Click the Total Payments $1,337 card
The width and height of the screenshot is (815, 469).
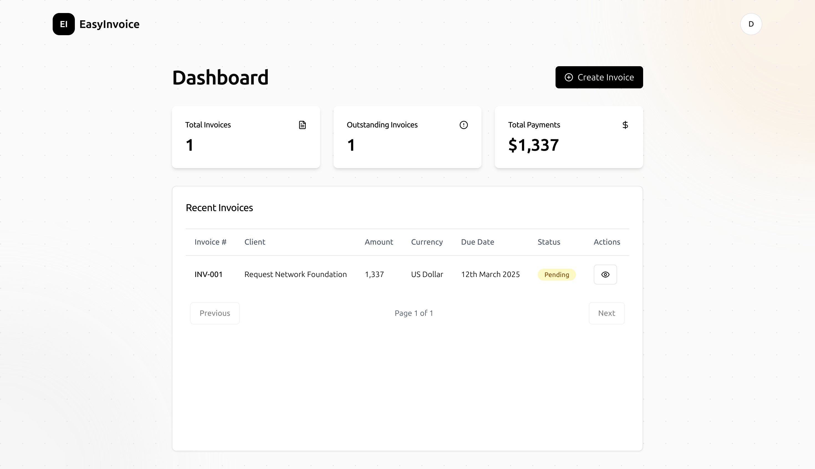569,137
